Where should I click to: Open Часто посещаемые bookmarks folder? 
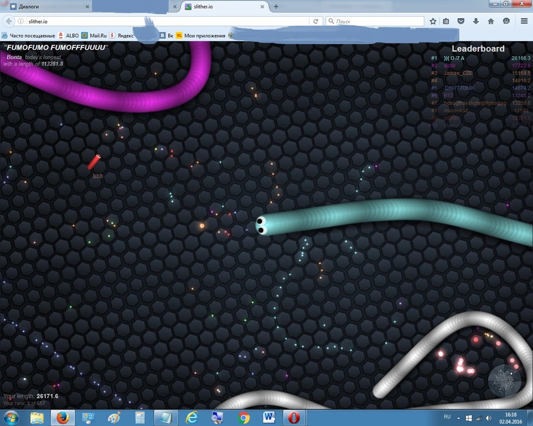pos(29,35)
